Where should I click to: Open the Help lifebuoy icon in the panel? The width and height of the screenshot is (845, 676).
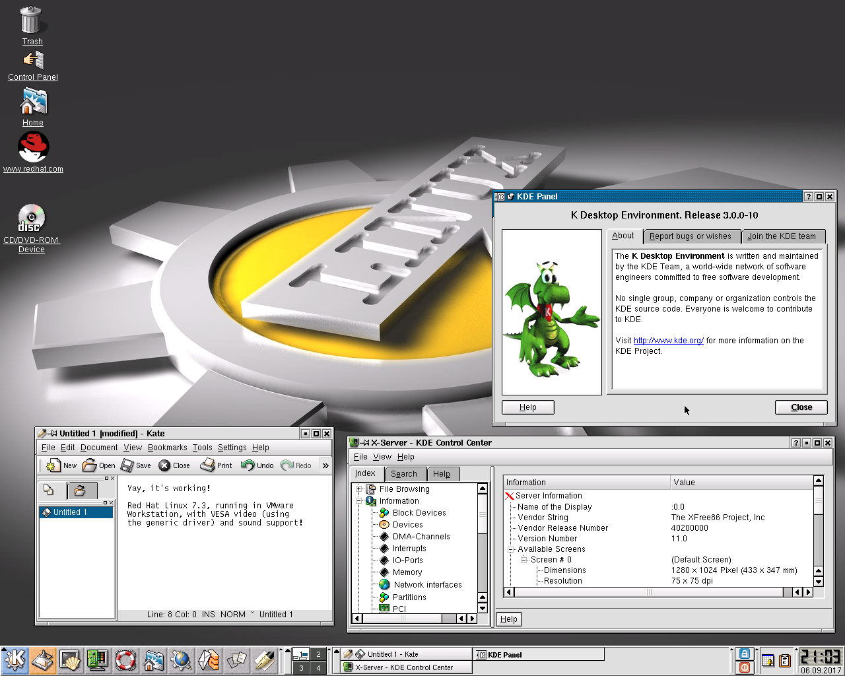[x=125, y=659]
